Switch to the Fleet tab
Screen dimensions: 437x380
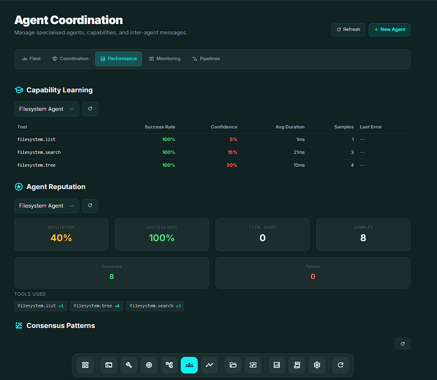[31, 59]
